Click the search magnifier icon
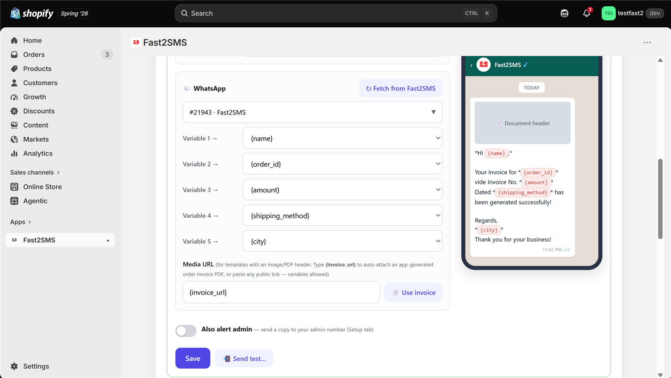Image resolution: width=671 pixels, height=378 pixels. coord(185,13)
